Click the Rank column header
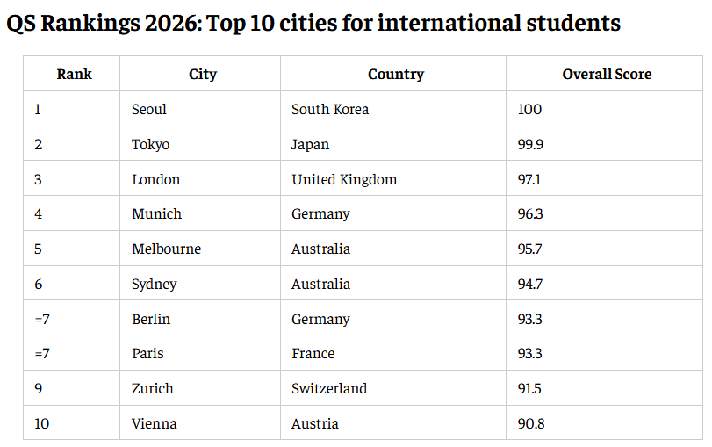 [72, 74]
